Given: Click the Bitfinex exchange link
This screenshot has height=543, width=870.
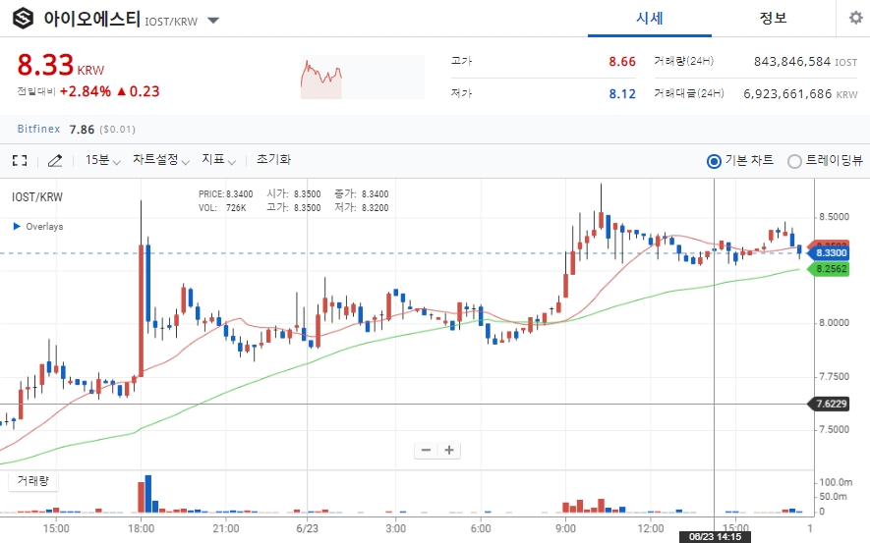Looking at the screenshot, I should tap(38, 129).
